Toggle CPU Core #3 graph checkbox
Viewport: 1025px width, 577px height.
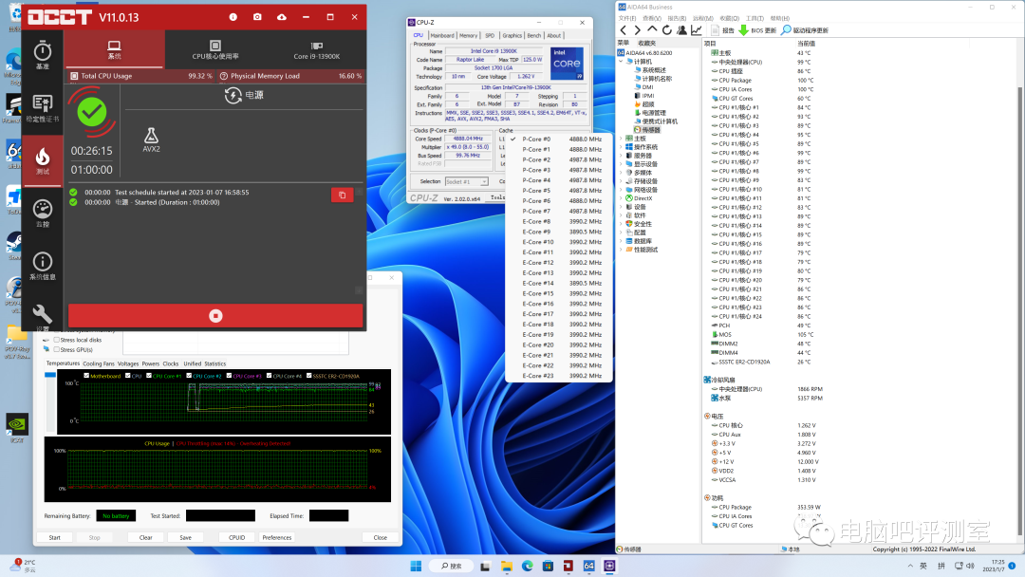(229, 376)
